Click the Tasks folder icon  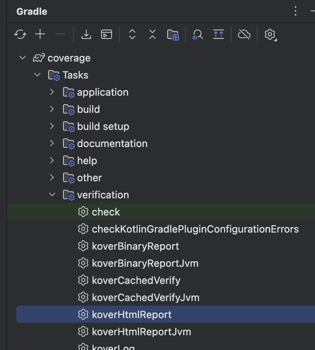(x=54, y=75)
